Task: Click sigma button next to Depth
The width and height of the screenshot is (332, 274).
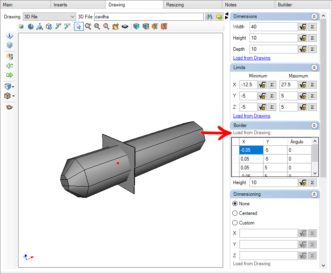Action: pyautogui.click(x=312, y=49)
